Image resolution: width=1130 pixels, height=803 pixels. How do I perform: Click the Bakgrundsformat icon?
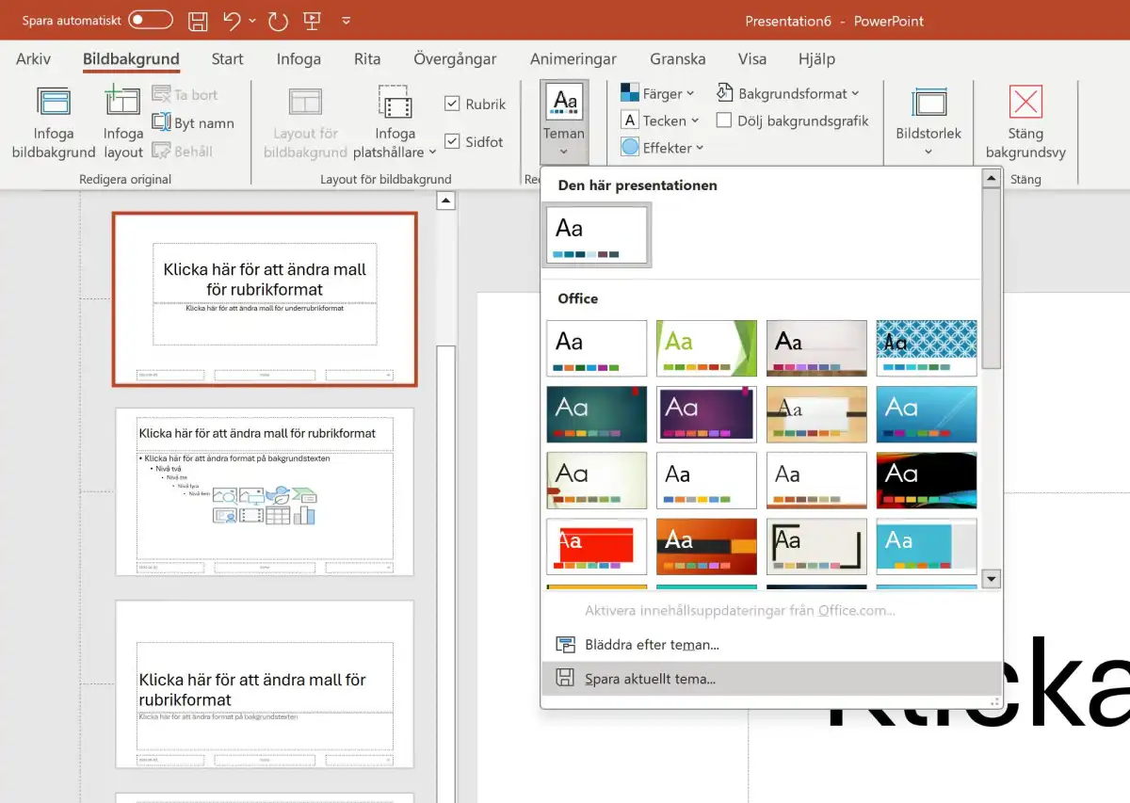click(x=725, y=93)
